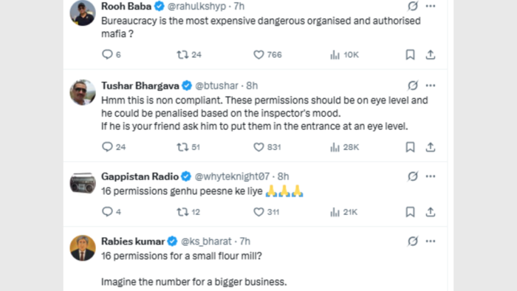Open Gappistan Radio display name link
Screen dimensions: 517x291
140,177
